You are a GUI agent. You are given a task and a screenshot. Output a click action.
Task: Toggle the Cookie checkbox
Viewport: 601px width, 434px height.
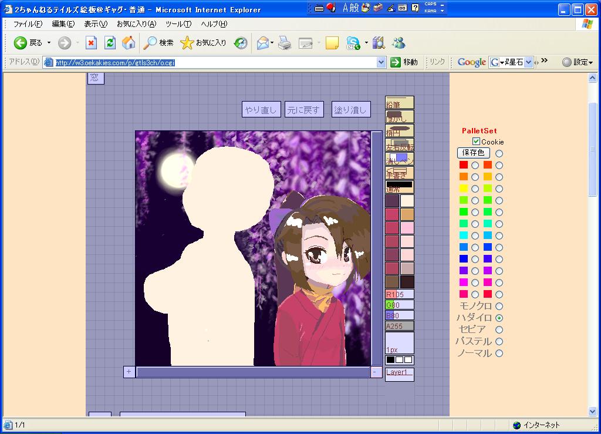[x=476, y=142]
